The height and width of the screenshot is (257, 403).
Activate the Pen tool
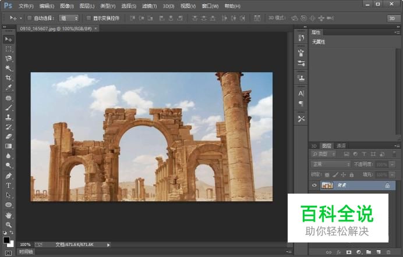[x=9, y=176]
